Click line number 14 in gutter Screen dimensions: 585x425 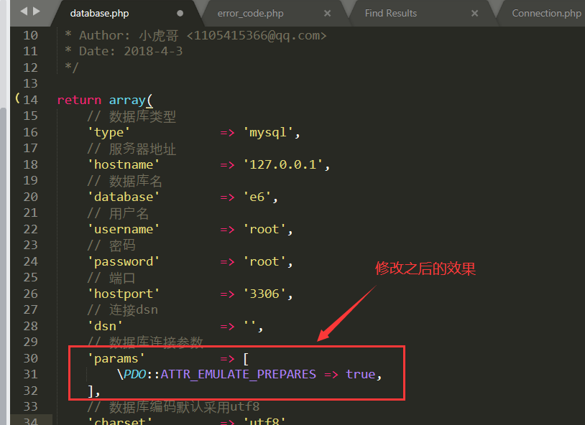coord(31,100)
